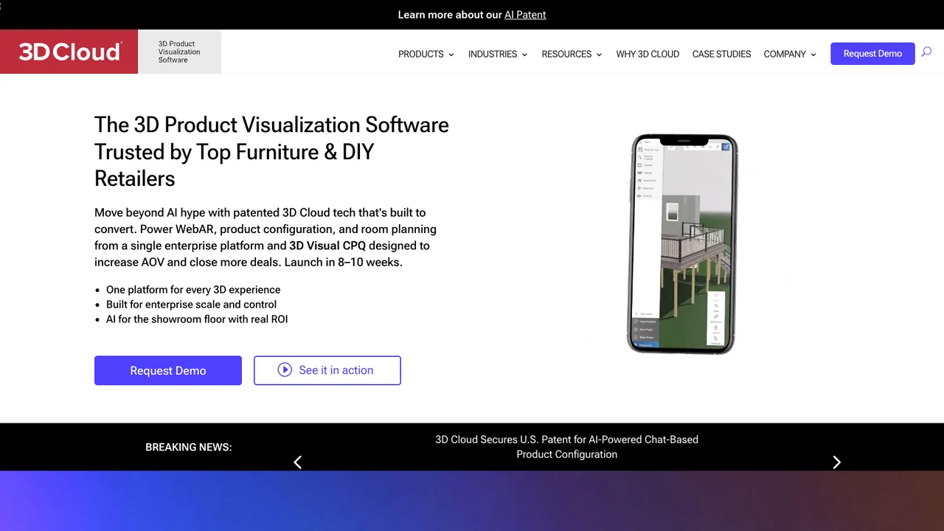Click Request Demo in the header
The height and width of the screenshot is (531, 944).
tap(872, 53)
